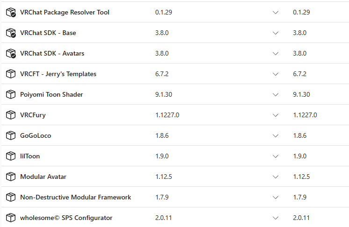Click the VRChat SDK - Base package icon
Screen dimensions: 349x227
point(11,33)
